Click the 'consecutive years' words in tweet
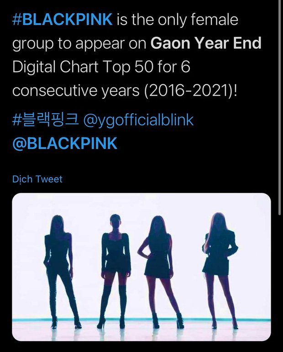The height and width of the screenshot is (352, 283). tap(76, 91)
